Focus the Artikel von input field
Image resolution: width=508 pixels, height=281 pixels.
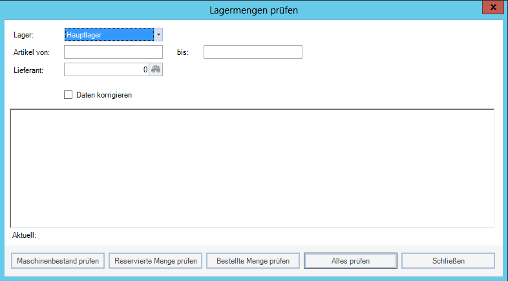coord(113,52)
